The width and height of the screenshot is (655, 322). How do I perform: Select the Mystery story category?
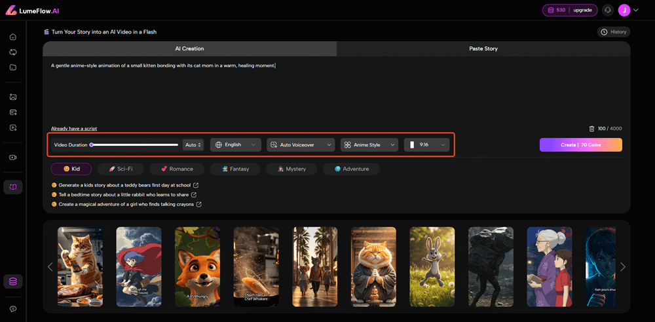pos(291,169)
